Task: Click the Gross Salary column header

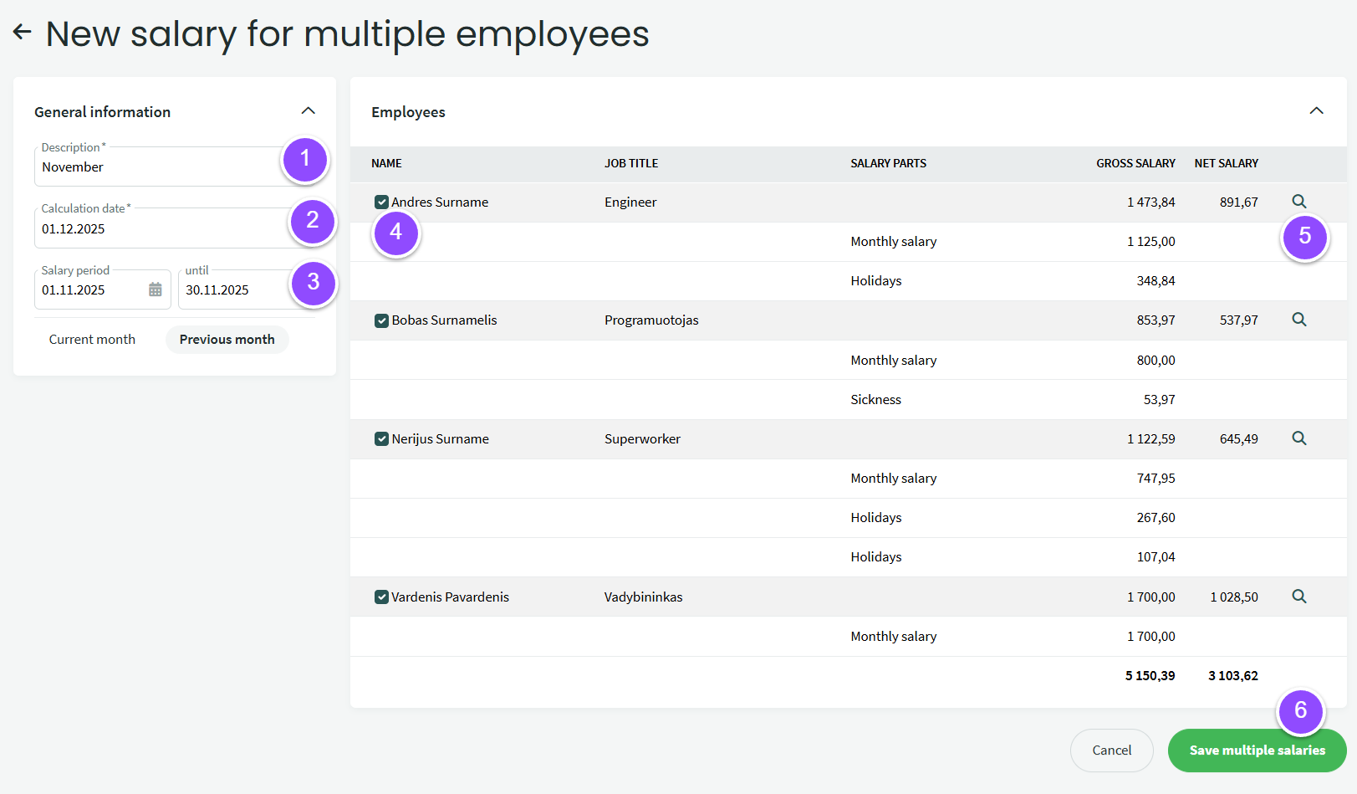Action: 1135,164
